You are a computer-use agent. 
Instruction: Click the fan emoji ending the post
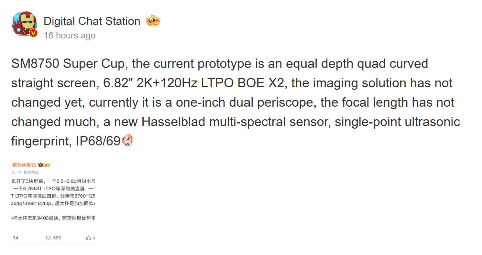coord(127,141)
